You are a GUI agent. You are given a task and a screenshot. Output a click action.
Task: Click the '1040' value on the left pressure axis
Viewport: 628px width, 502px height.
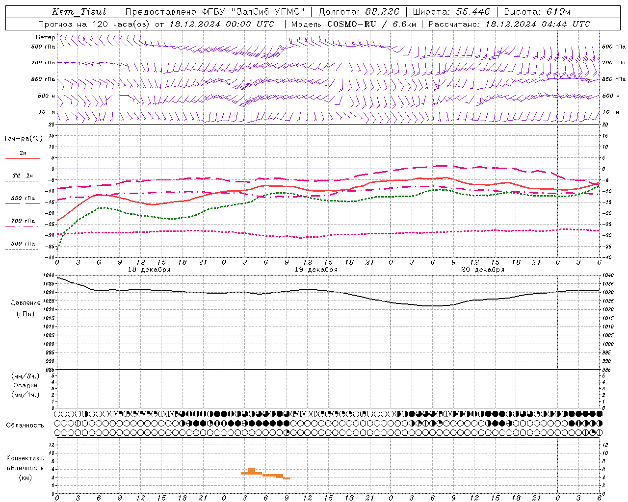pos(49,276)
